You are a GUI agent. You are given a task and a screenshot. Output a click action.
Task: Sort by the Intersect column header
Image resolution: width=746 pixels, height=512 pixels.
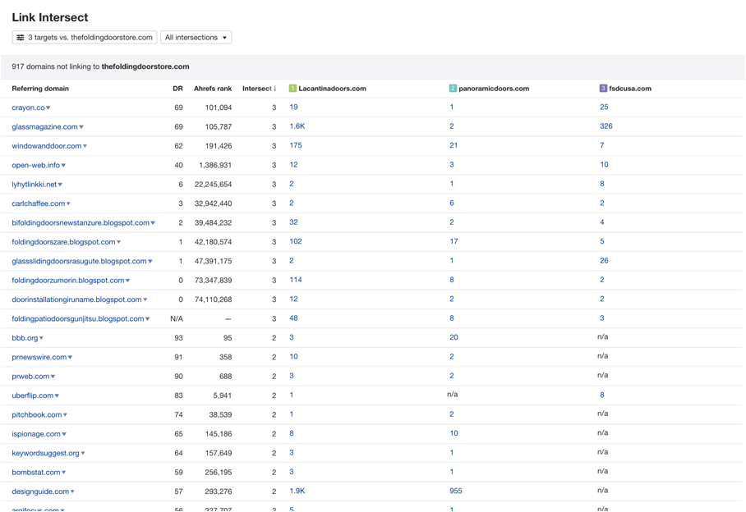point(260,89)
